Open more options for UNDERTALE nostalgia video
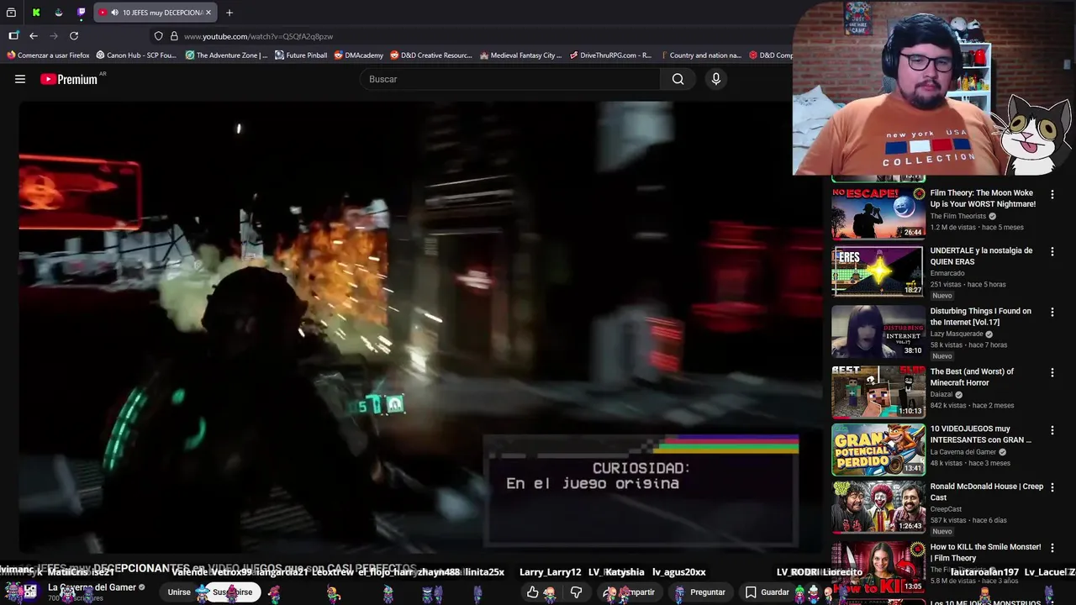The image size is (1076, 605). click(1052, 252)
